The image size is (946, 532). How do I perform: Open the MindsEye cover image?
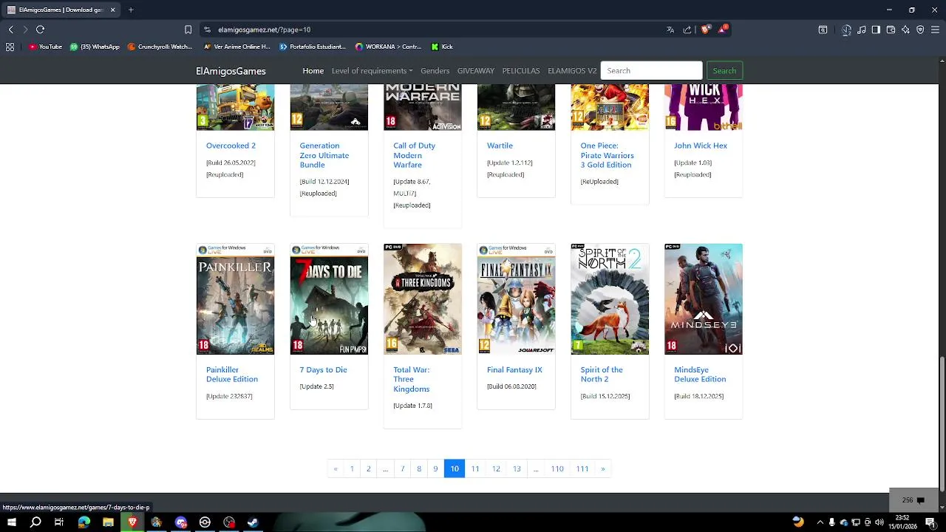(x=704, y=299)
